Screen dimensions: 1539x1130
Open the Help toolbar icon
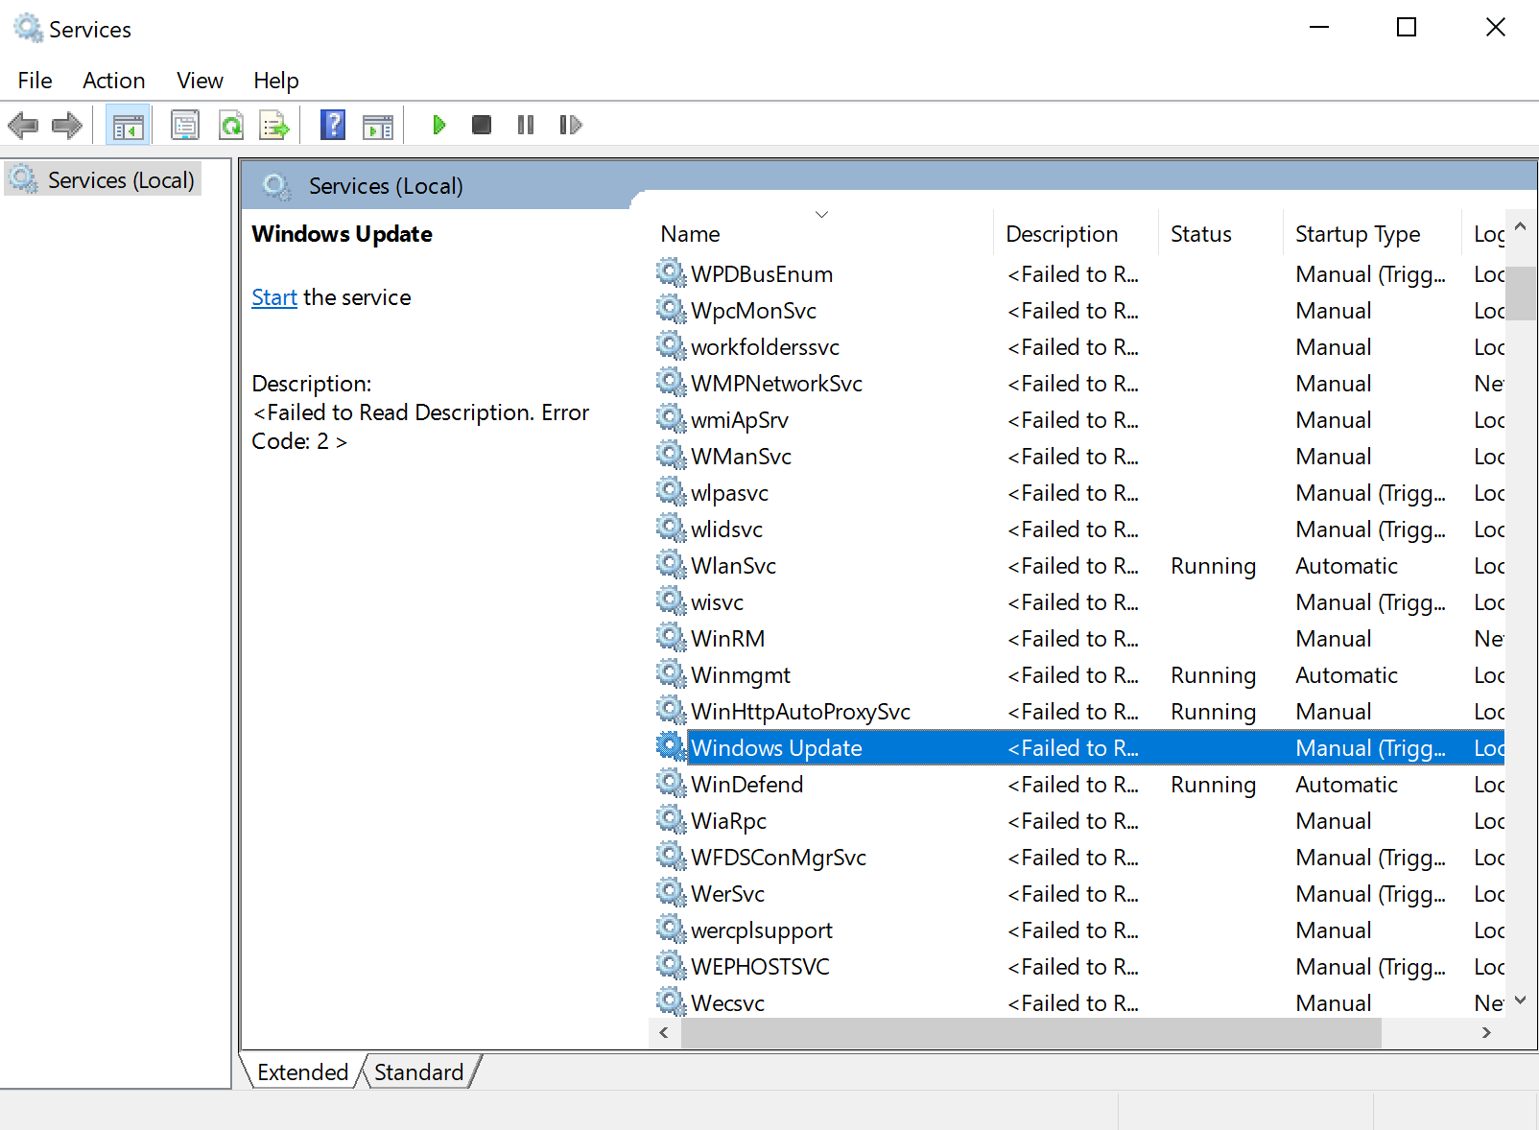coord(333,125)
